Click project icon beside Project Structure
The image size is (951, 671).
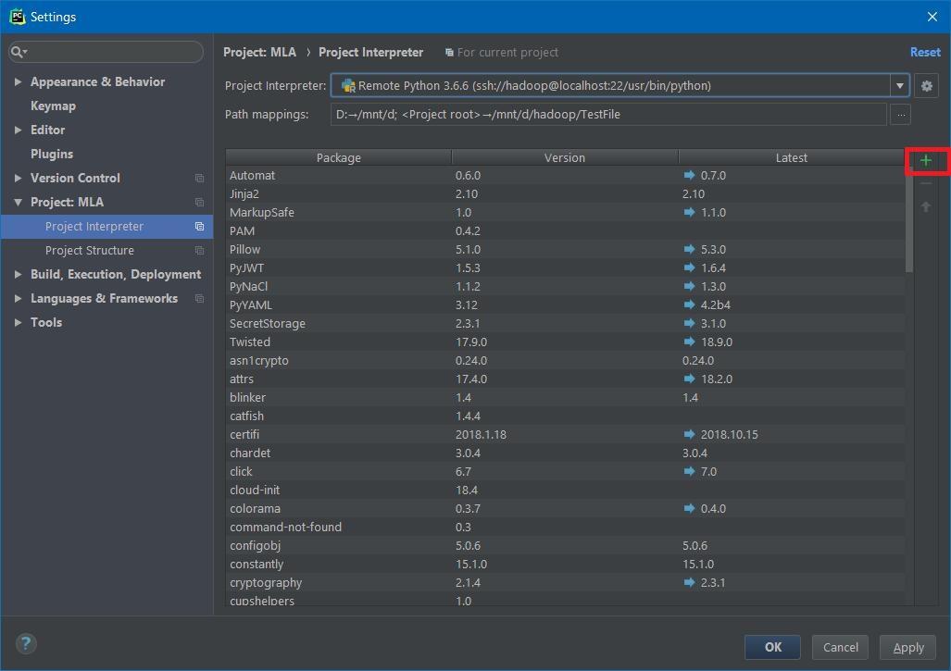coord(199,250)
